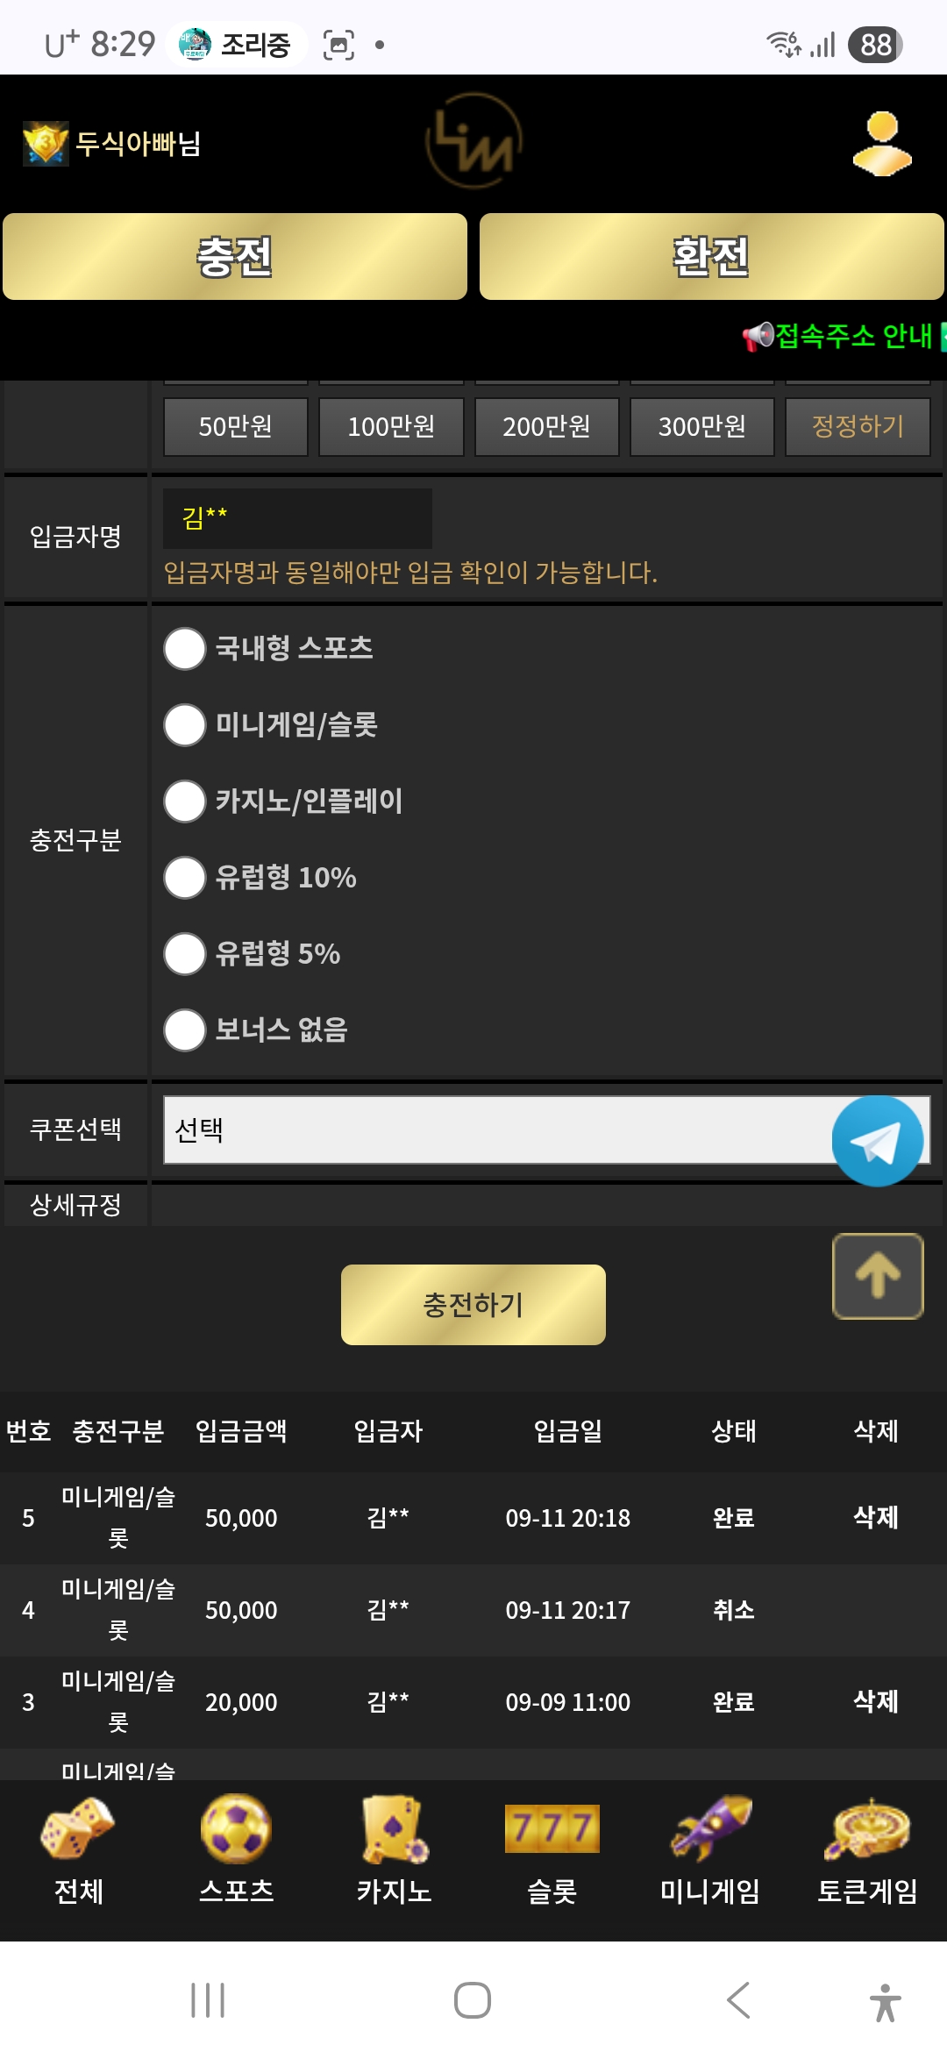Switch to the 환전 tab
Viewport: 947px width, 2052px height.
click(712, 256)
